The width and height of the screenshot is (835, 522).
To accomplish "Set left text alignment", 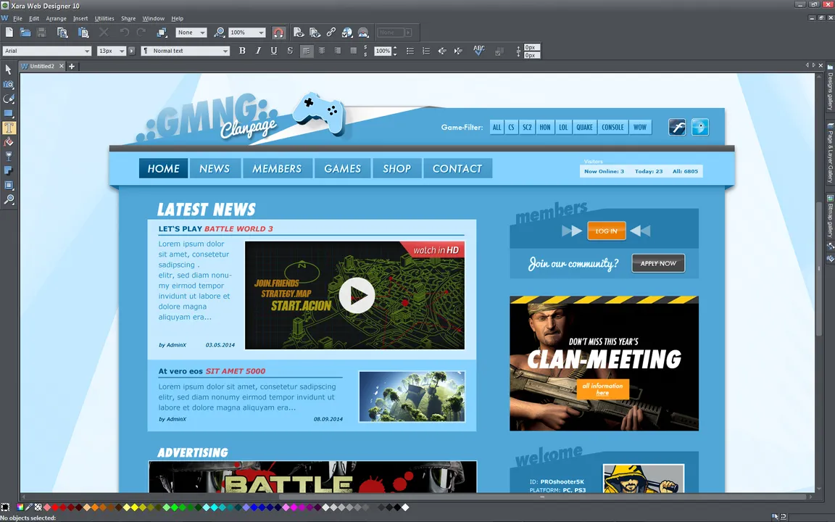I will pyautogui.click(x=306, y=51).
